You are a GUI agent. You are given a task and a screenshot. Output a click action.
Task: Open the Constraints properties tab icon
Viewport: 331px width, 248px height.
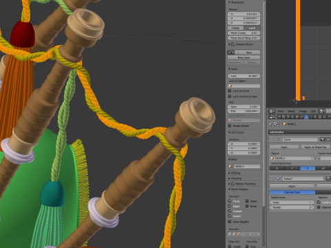click(302, 117)
